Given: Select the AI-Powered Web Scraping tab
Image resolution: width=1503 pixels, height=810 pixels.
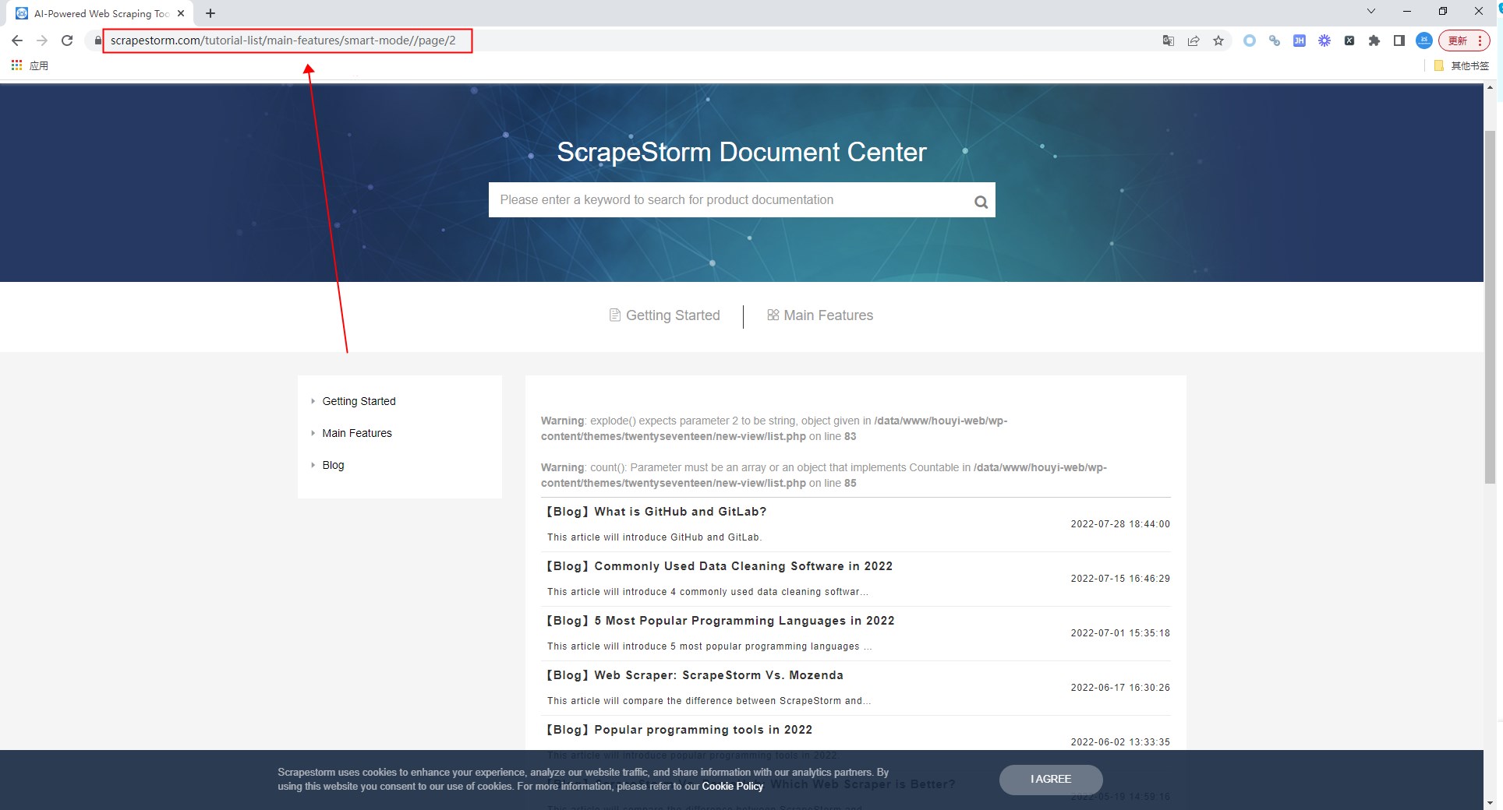Looking at the screenshot, I should (x=101, y=13).
